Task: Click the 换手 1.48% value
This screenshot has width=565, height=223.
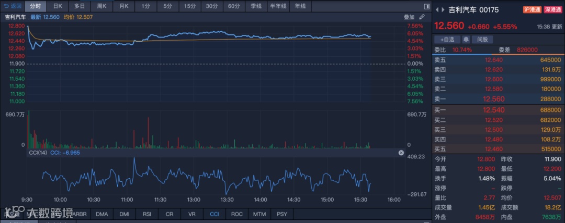Action: (488, 179)
